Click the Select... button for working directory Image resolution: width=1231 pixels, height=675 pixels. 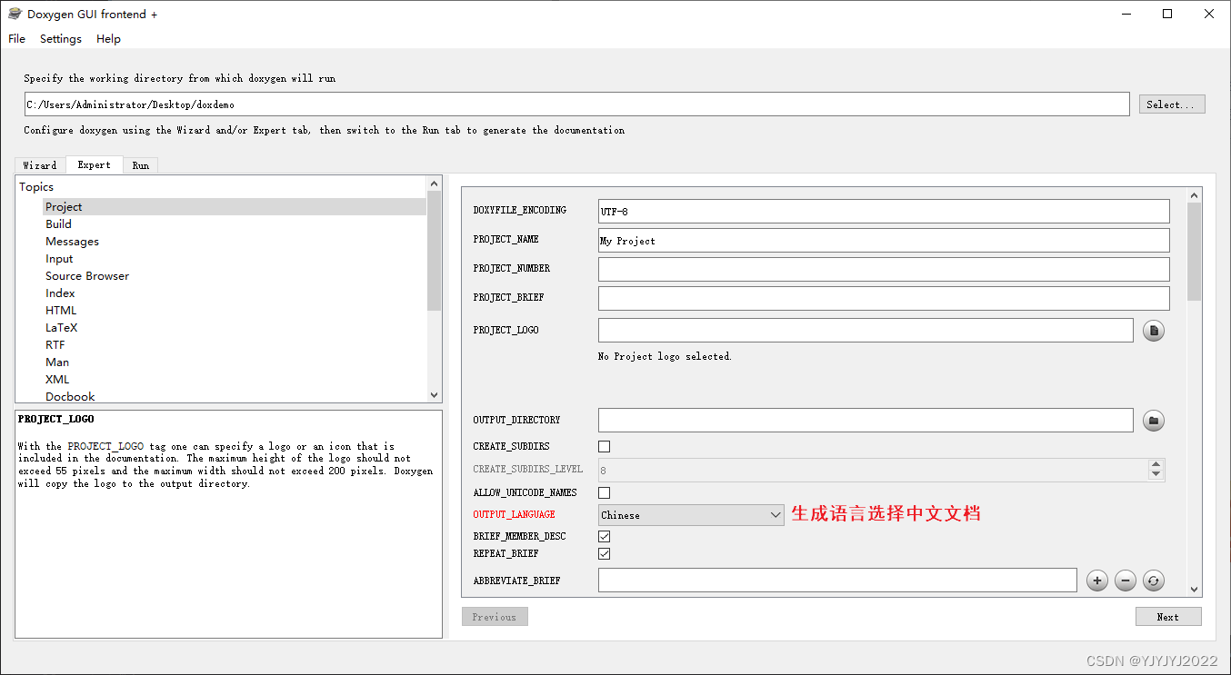point(1171,104)
